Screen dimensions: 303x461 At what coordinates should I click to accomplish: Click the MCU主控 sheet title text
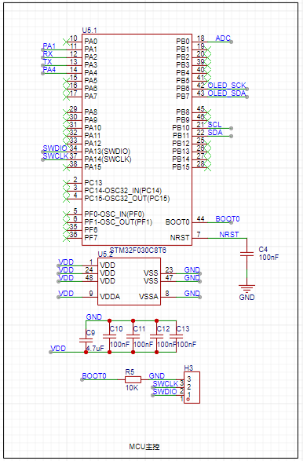(144, 447)
